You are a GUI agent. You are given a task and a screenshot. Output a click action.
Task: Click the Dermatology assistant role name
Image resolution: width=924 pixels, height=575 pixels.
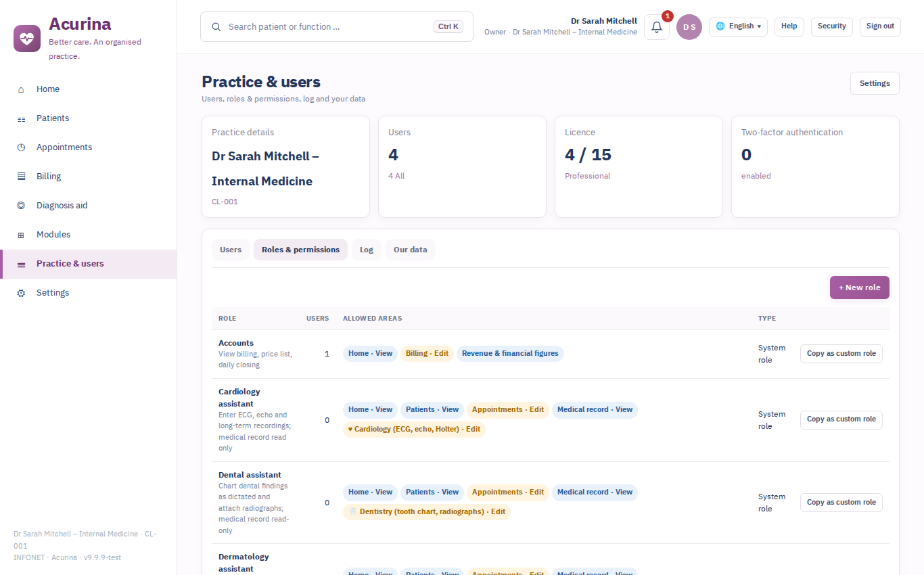coord(244,563)
